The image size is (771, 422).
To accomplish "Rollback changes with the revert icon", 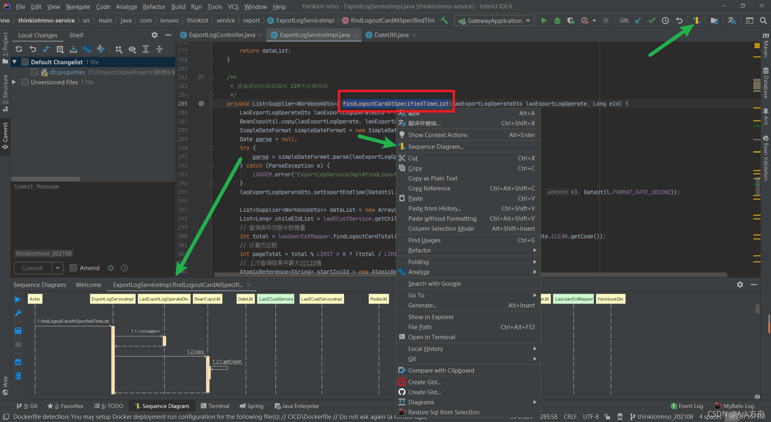I will click(x=679, y=20).
